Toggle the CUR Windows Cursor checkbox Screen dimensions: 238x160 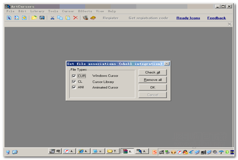pos(74,76)
